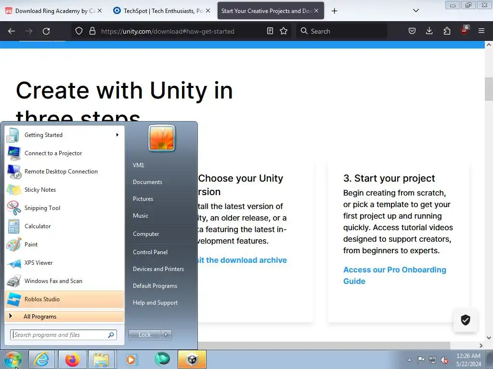This screenshot has height=369, width=493.
Task: Open Remote Desktop Connection
Action: 65,172
